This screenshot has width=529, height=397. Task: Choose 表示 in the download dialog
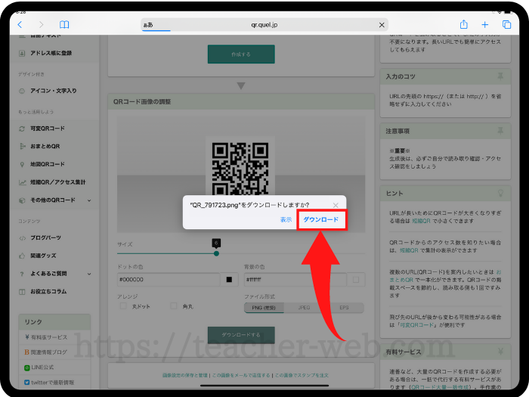286,219
